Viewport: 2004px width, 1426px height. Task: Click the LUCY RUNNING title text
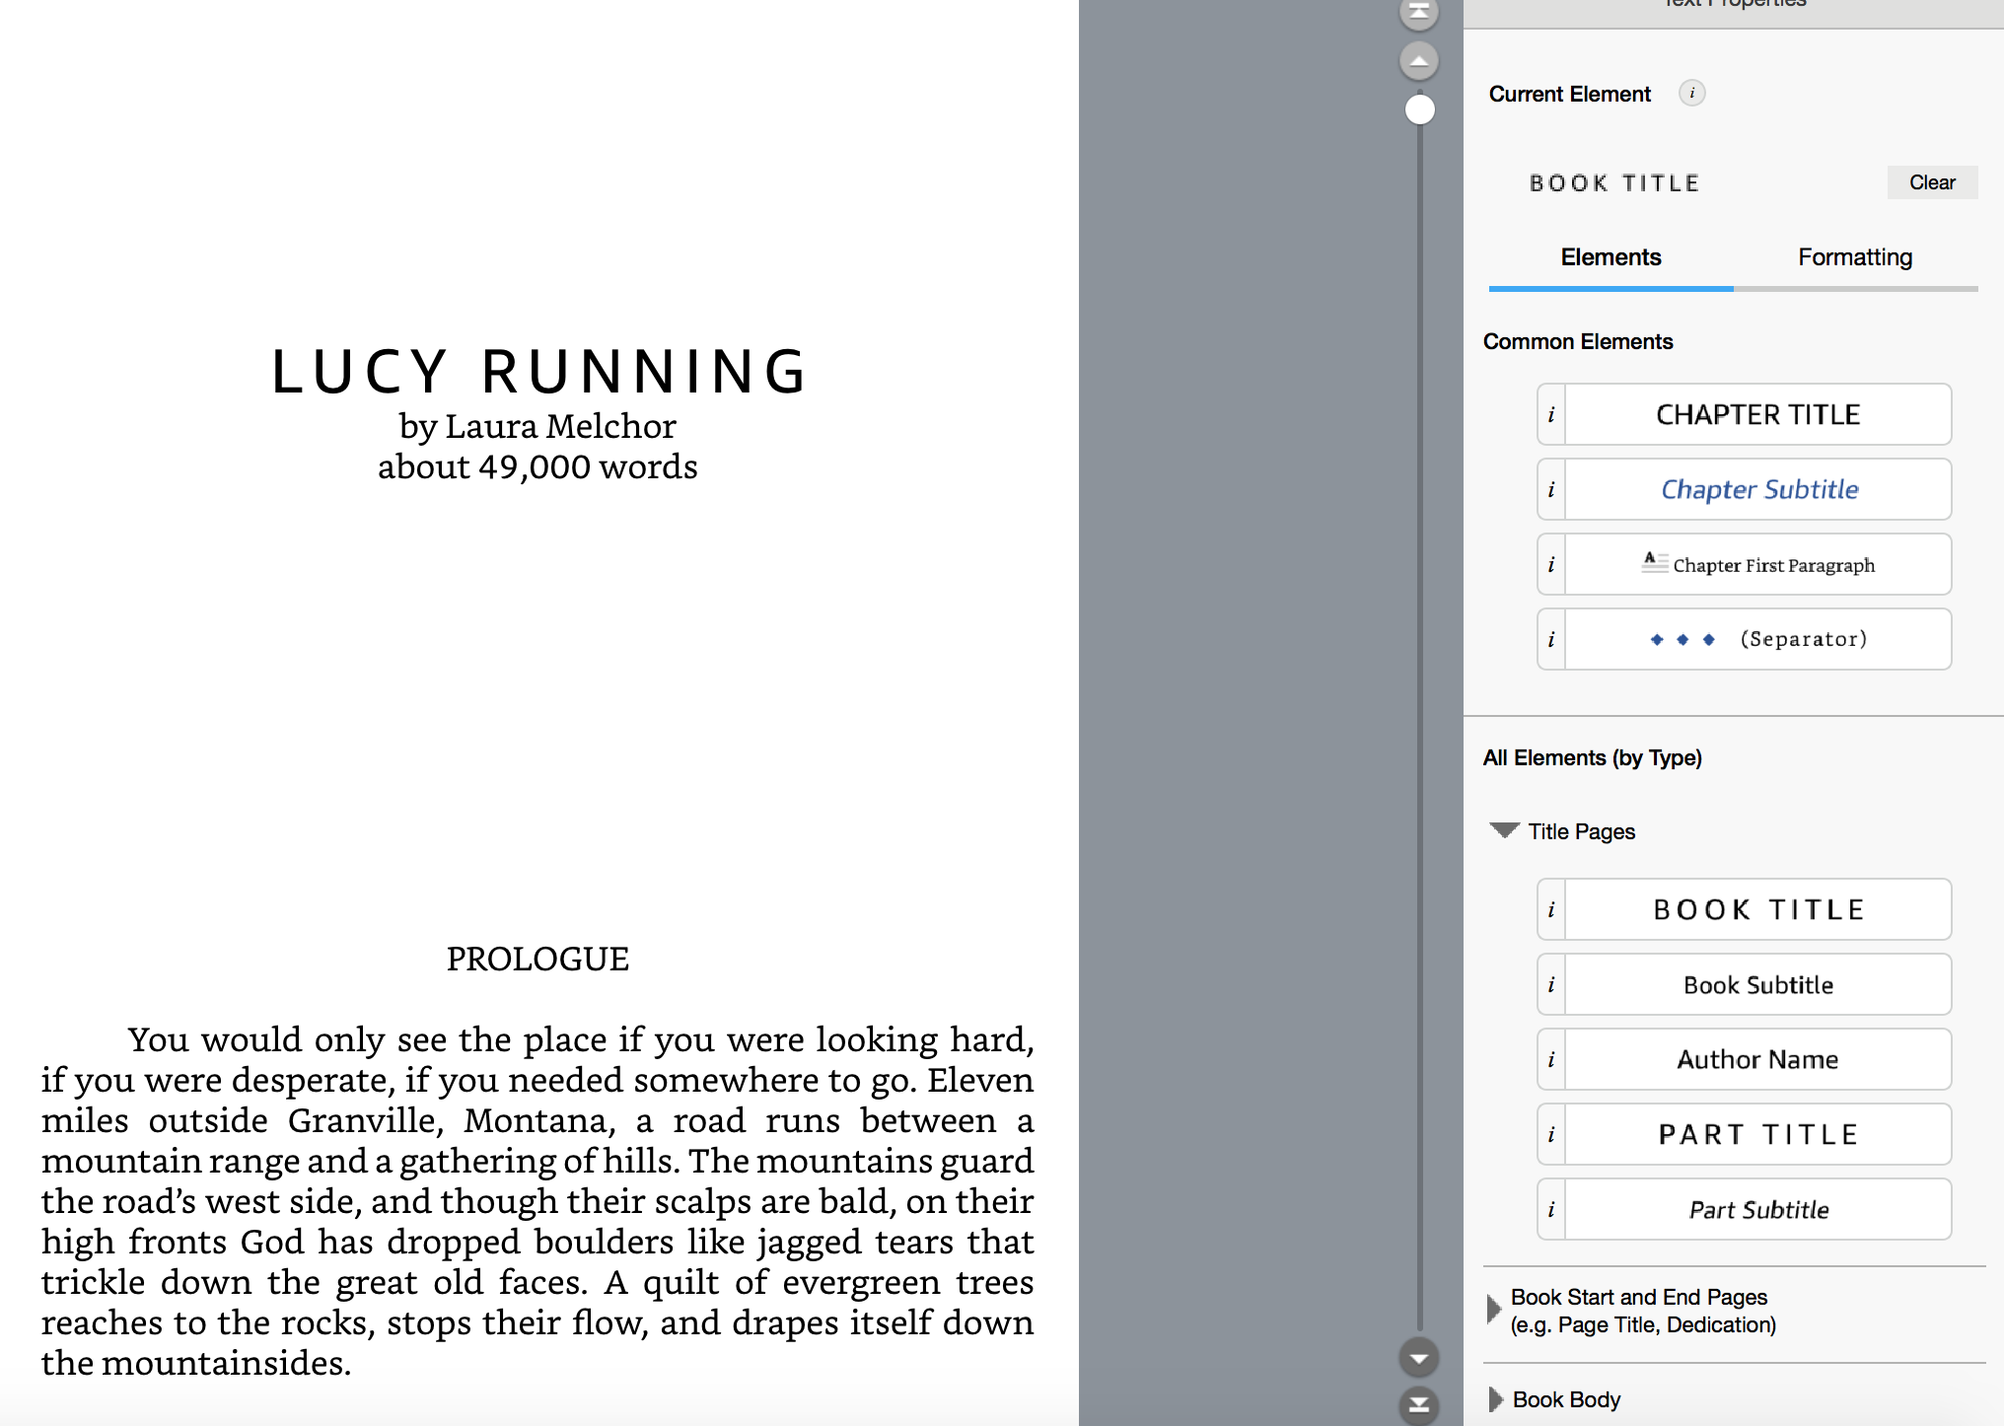pyautogui.click(x=538, y=372)
